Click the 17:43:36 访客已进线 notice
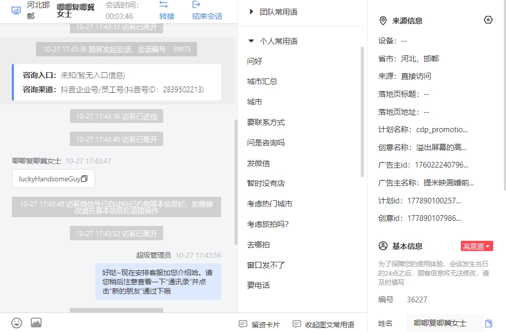Image resolution: width=506 pixels, height=332 pixels. point(116,116)
